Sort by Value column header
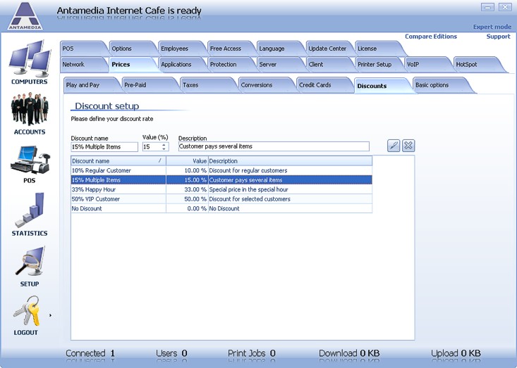Image resolution: width=517 pixels, height=368 pixels. (187, 161)
